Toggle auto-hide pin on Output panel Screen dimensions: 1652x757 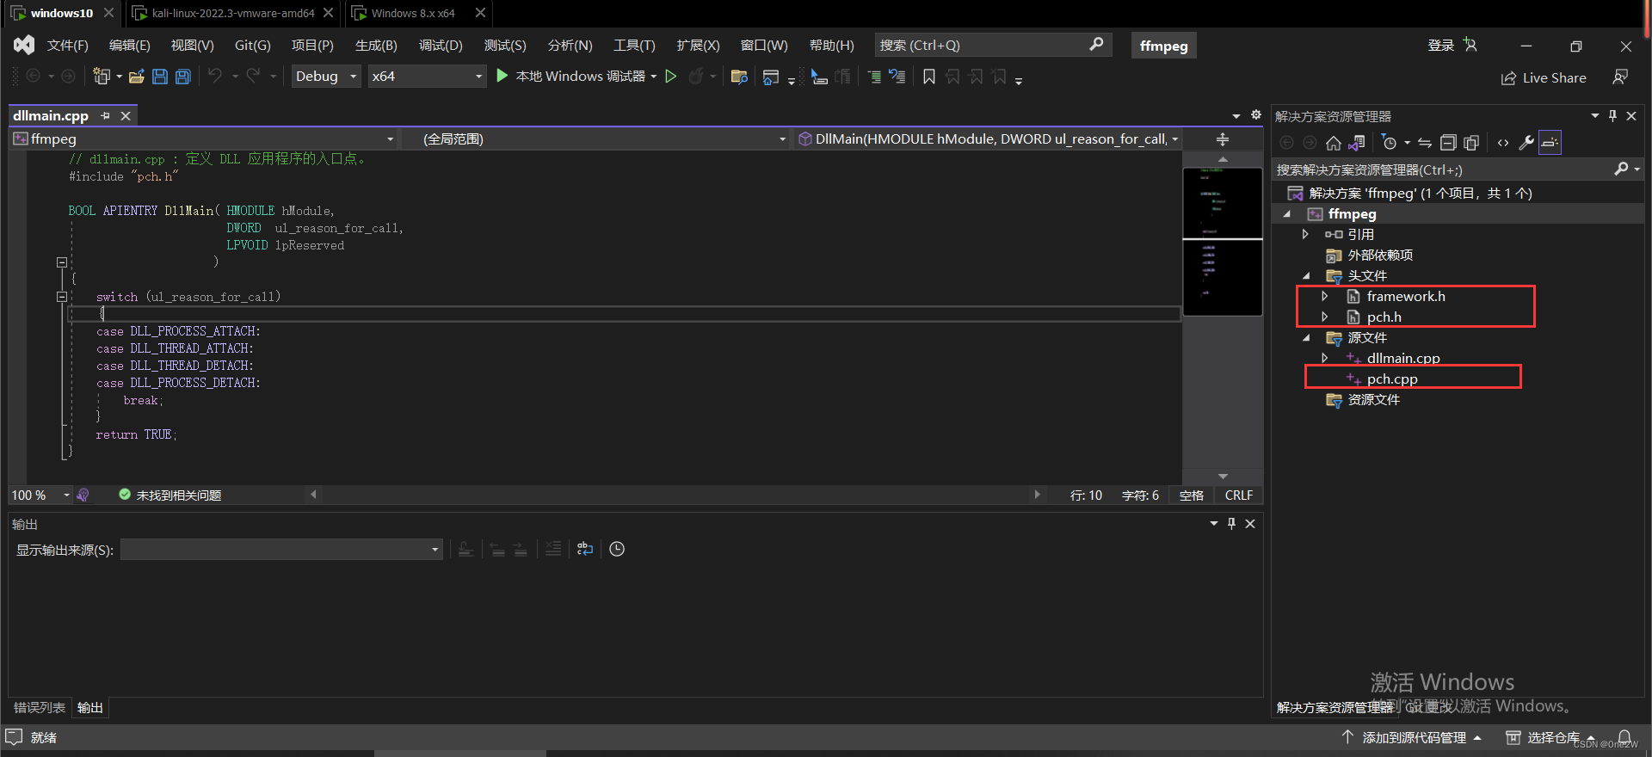(1231, 523)
